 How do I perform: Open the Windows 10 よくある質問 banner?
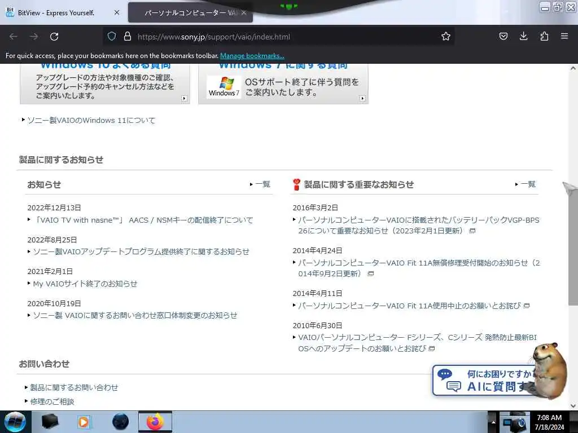coord(105,83)
